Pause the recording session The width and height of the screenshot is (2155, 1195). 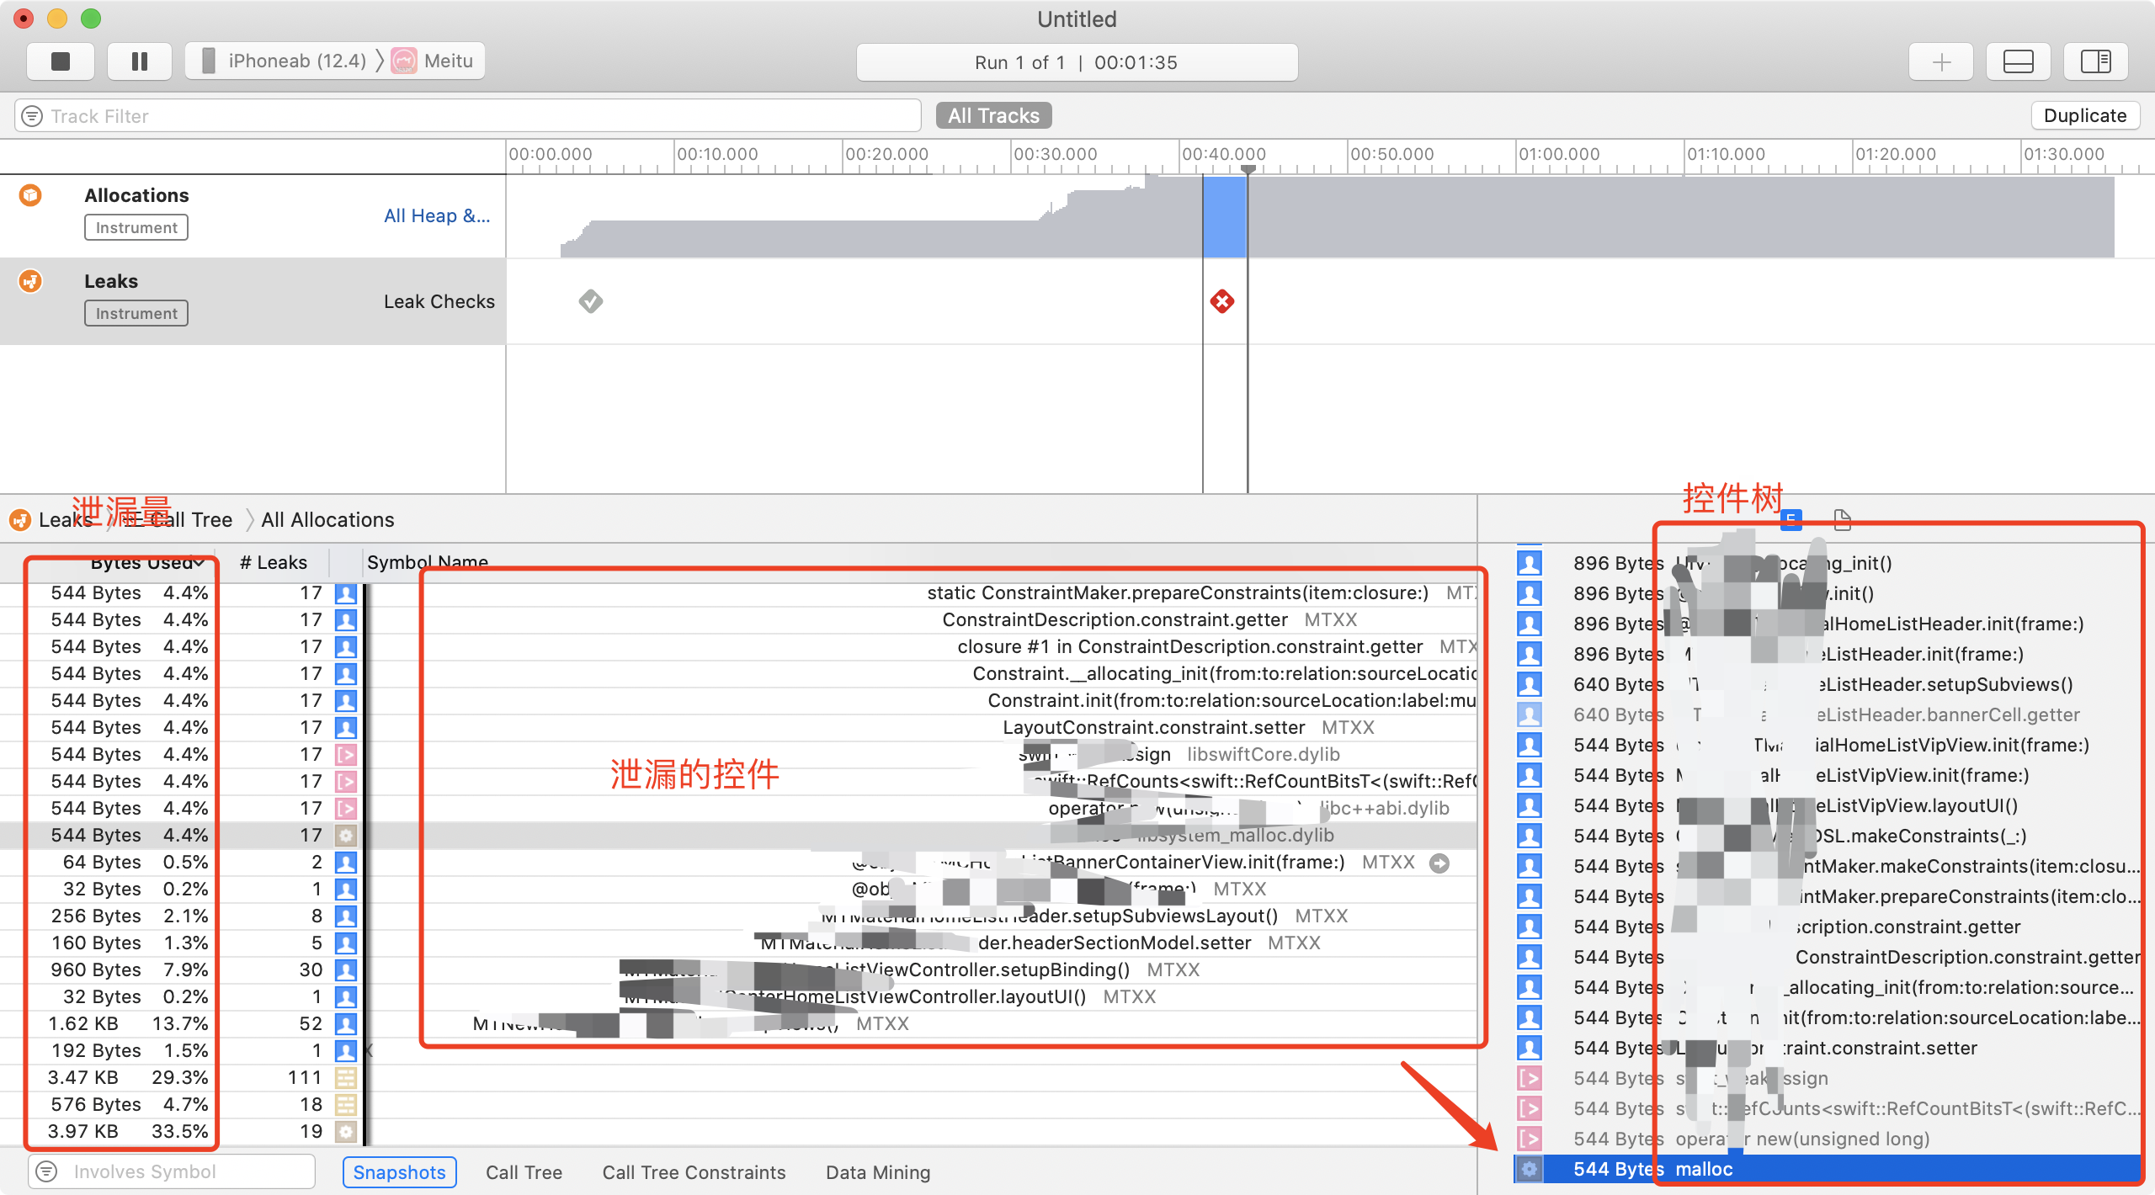click(x=140, y=61)
